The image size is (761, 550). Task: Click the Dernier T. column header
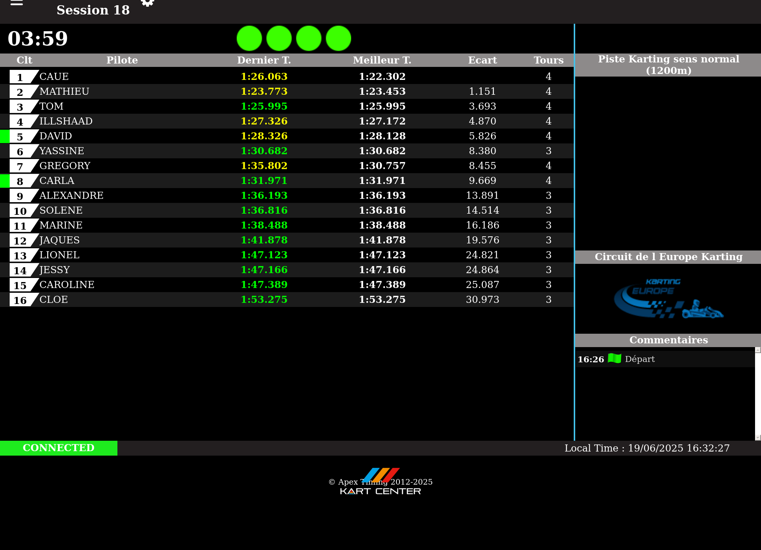tap(264, 60)
